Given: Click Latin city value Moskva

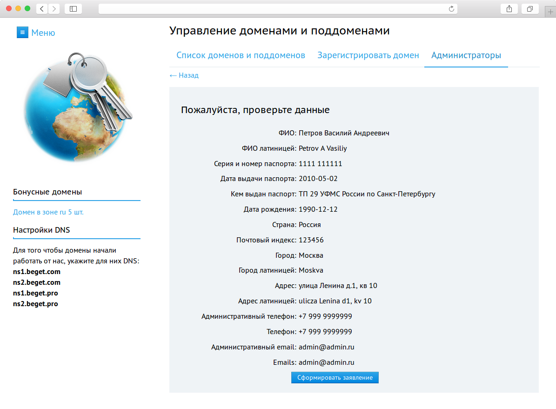Looking at the screenshot, I should tap(311, 270).
